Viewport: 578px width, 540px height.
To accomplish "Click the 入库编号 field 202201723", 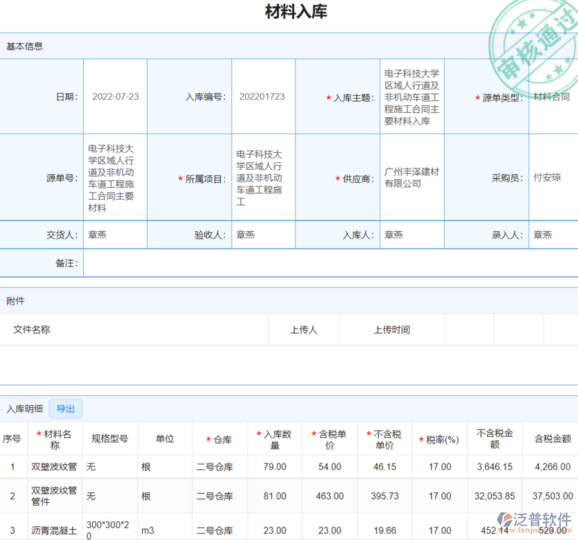I will pos(262,96).
